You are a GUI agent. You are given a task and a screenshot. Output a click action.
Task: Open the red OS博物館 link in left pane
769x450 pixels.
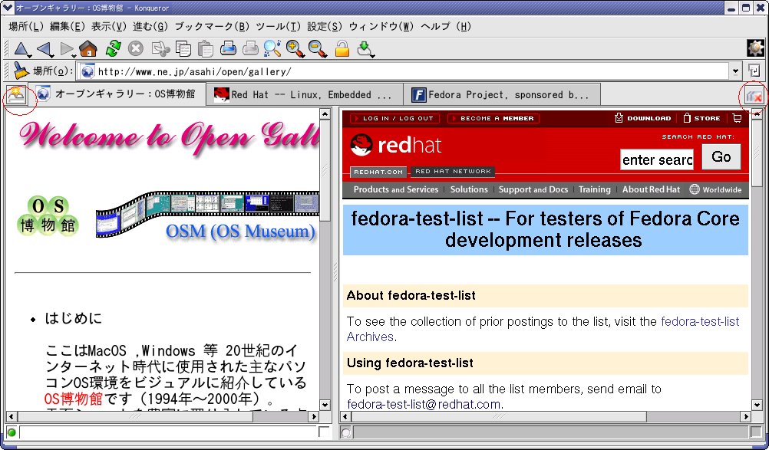click(74, 399)
